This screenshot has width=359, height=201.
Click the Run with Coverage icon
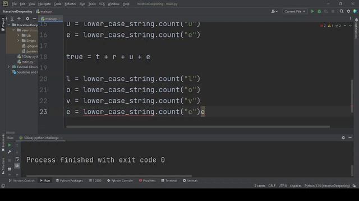326,11
